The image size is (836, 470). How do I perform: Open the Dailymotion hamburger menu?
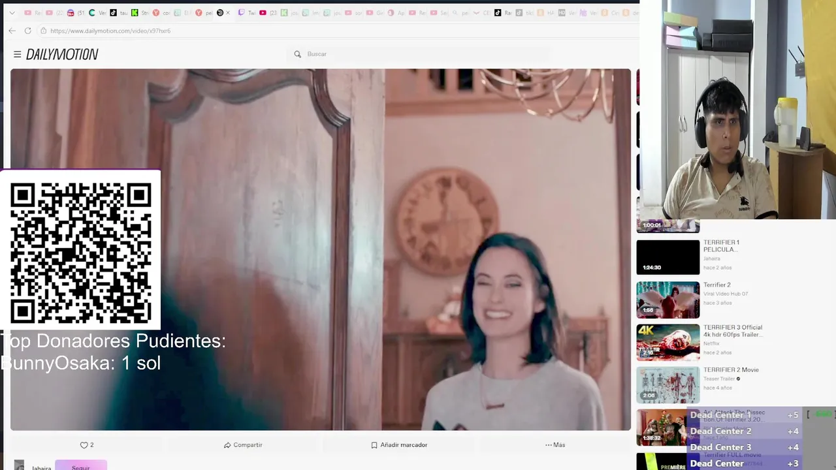coord(17,54)
